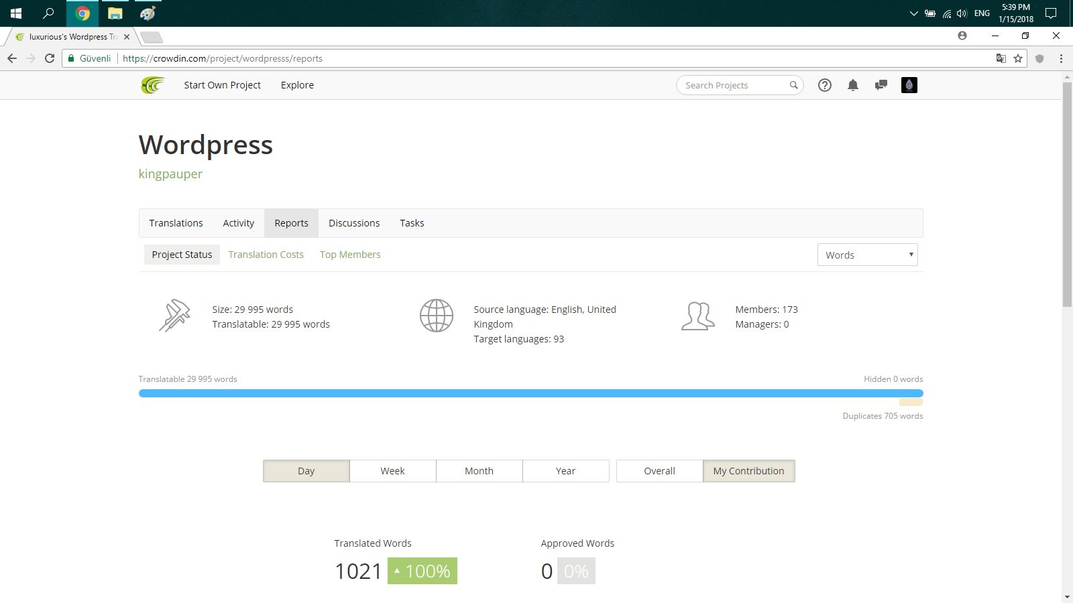
Task: Click the battery tray icon
Action: (930, 13)
